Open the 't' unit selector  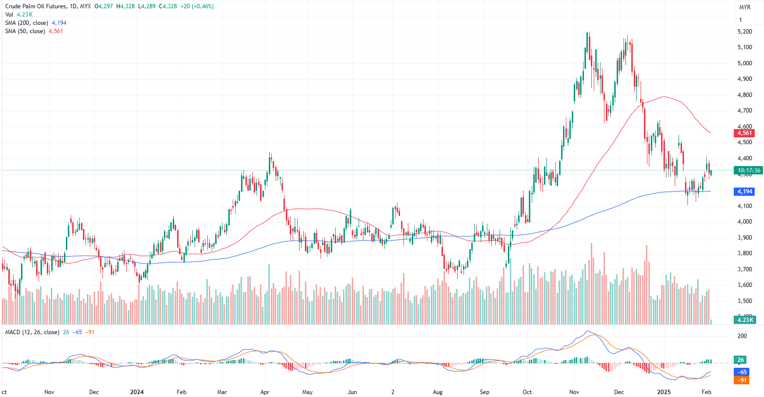[741, 19]
